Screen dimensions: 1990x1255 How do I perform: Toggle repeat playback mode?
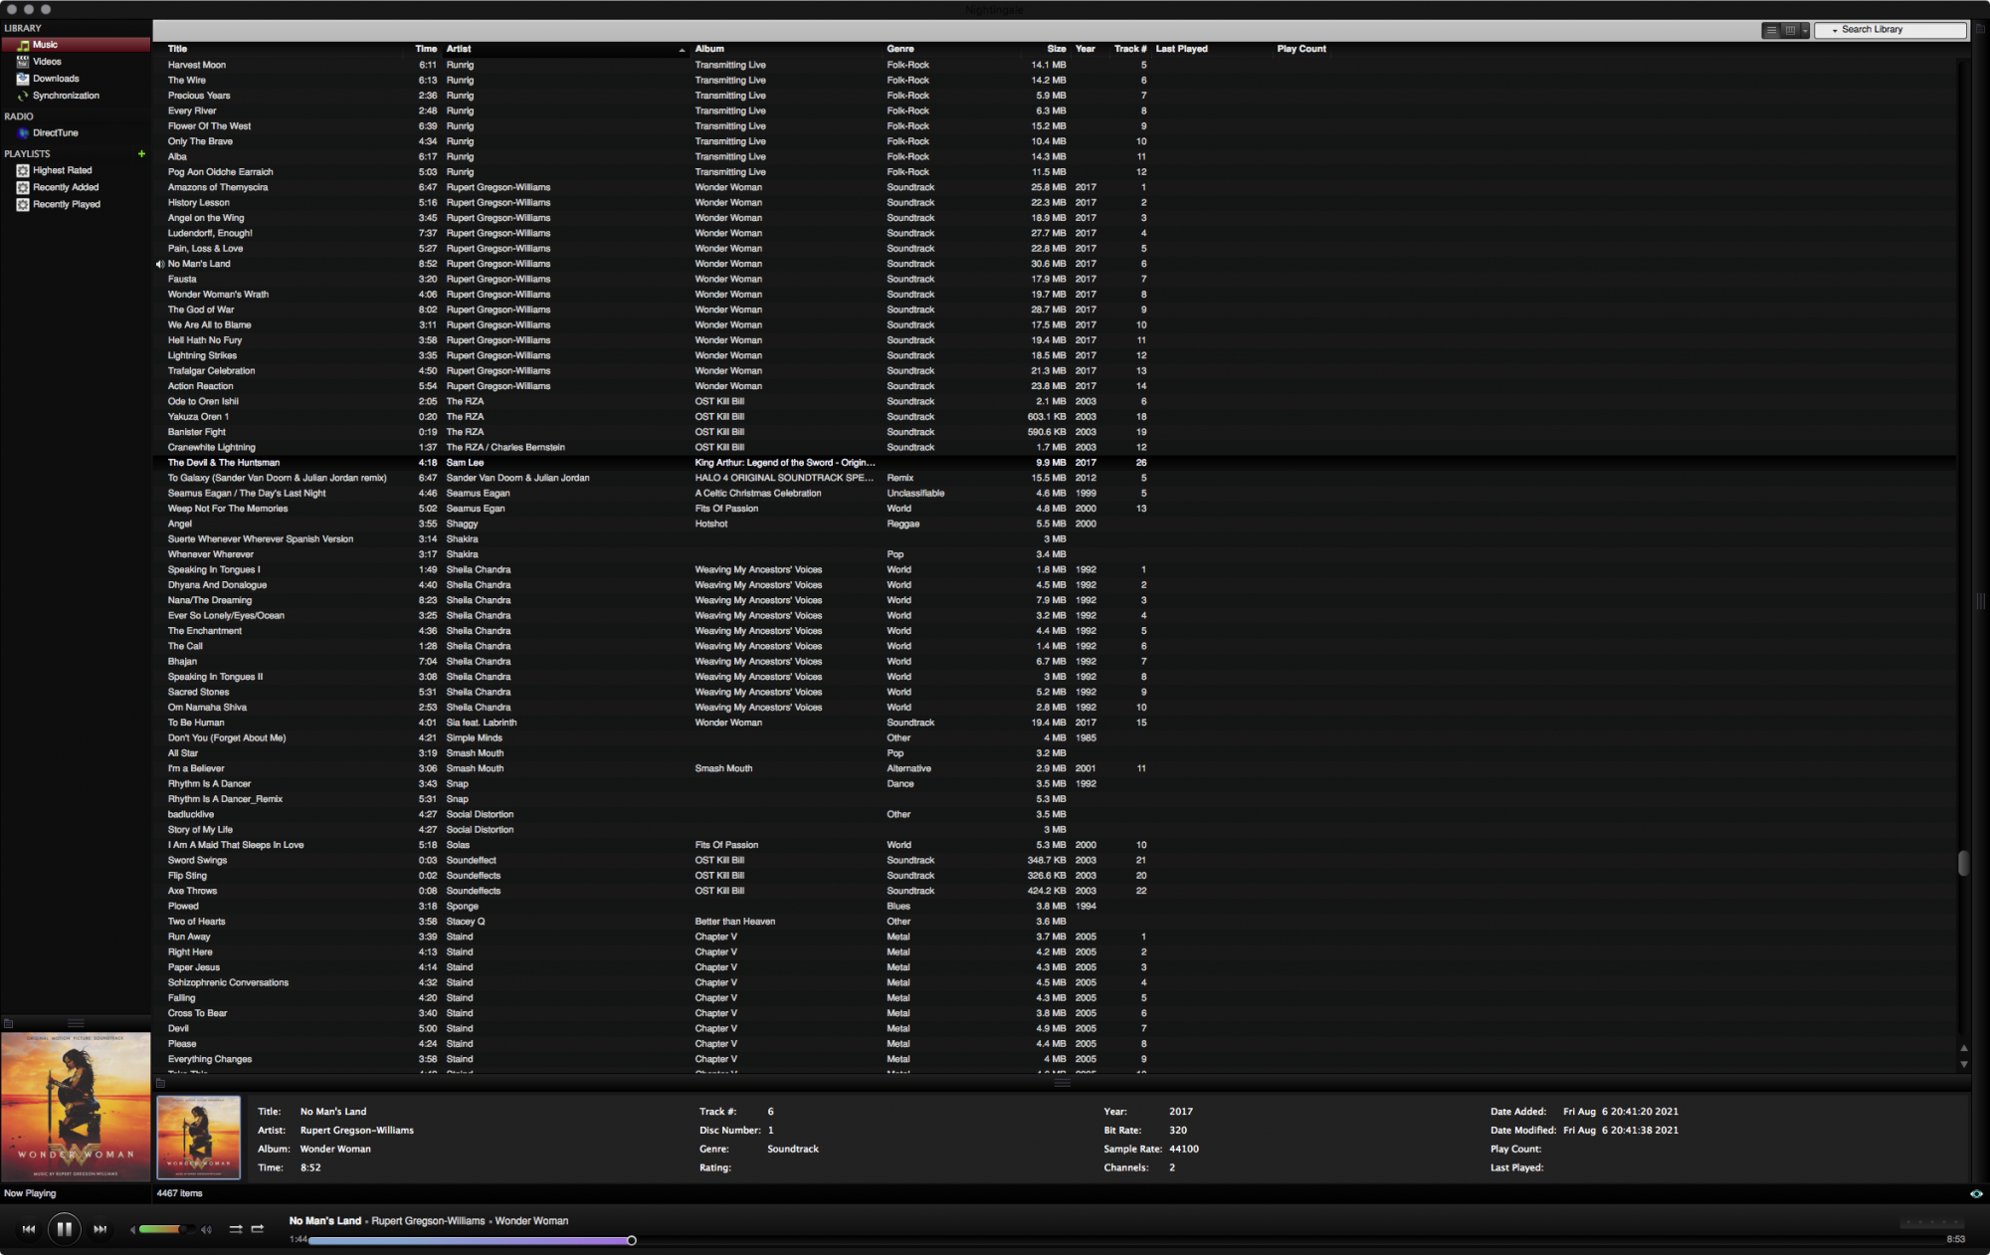point(258,1229)
